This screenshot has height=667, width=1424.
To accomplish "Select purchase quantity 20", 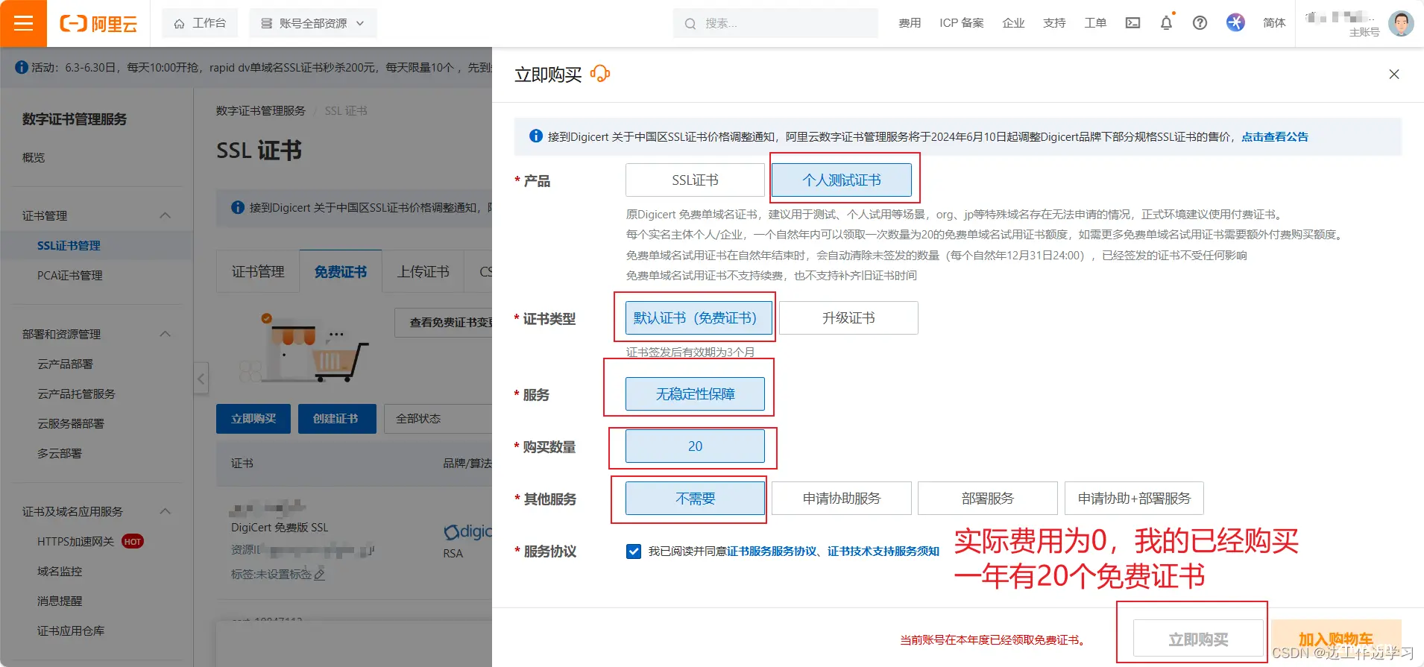I will point(695,446).
